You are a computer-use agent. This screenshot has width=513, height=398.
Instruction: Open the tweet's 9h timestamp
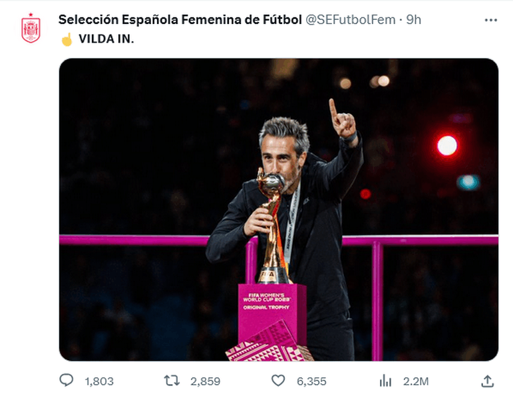point(414,20)
